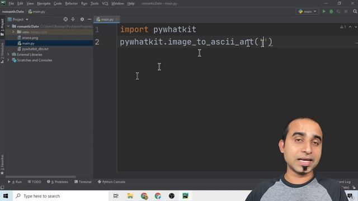The width and height of the screenshot is (358, 201).
Task: Open the first Chrome taskbar icon
Action: click(144, 196)
